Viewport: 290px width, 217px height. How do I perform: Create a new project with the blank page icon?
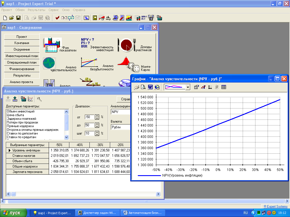coord(5,18)
